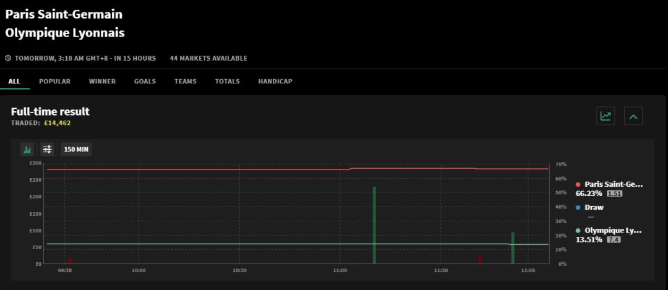668x290 pixels.
Task: Click the 1.51 odds badge
Action: [614, 194]
